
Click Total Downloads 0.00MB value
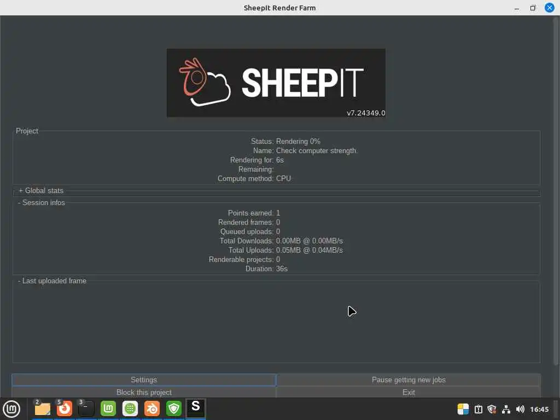point(310,241)
